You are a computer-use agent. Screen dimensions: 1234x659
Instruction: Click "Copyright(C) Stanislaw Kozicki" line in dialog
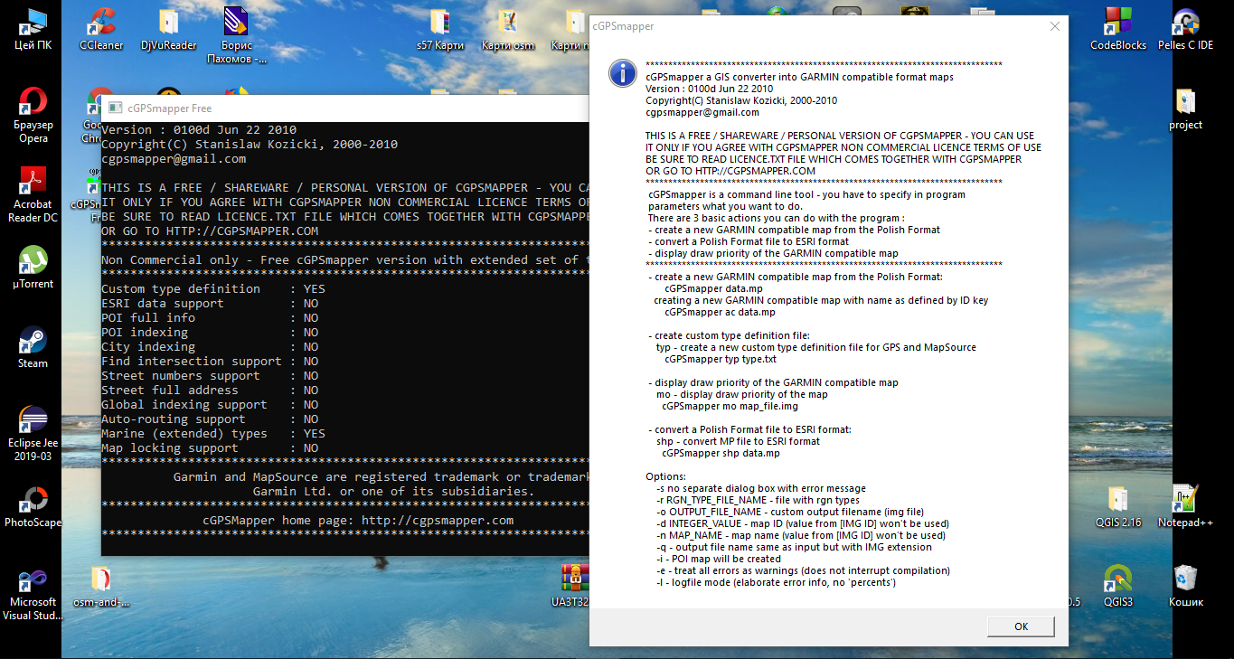pyautogui.click(x=741, y=101)
